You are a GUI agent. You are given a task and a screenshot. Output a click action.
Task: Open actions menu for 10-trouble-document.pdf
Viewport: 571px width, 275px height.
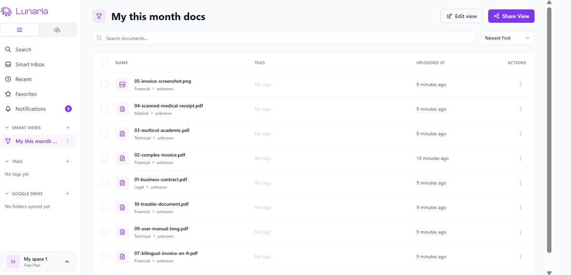pos(521,207)
